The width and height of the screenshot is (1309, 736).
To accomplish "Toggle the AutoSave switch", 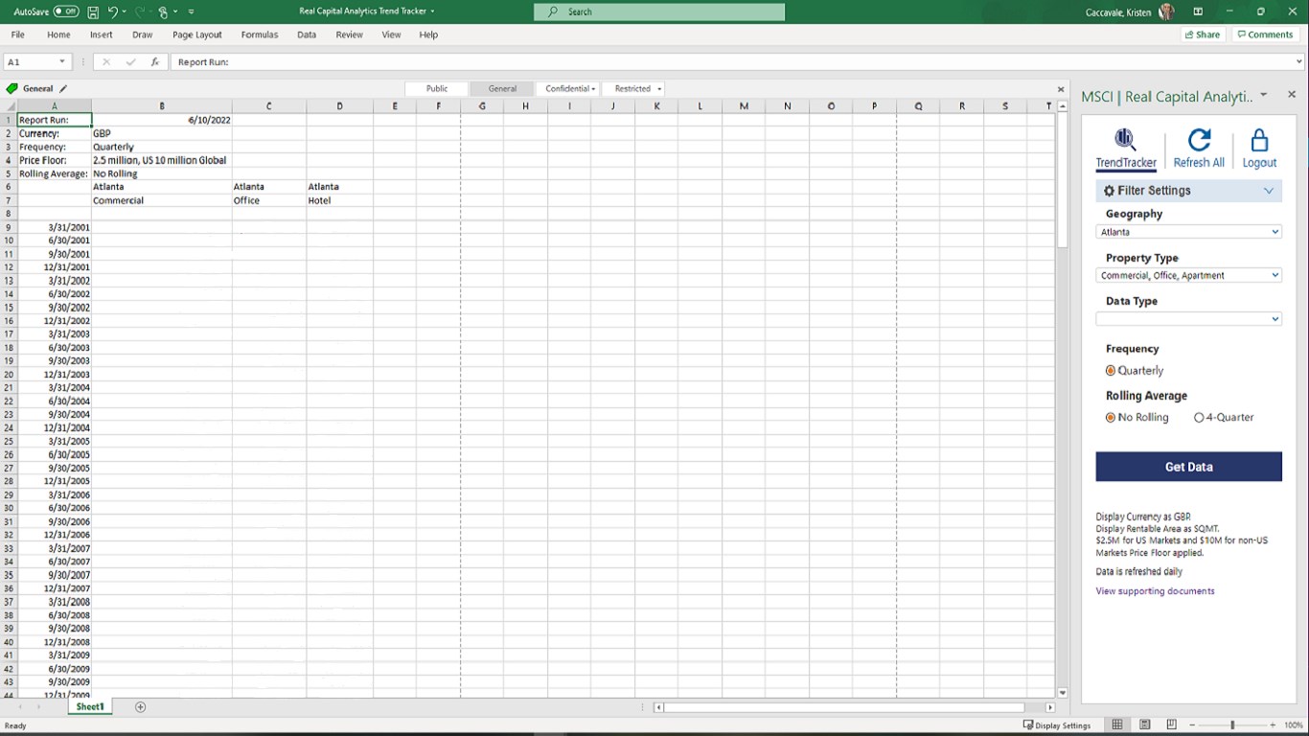I will pos(66,11).
